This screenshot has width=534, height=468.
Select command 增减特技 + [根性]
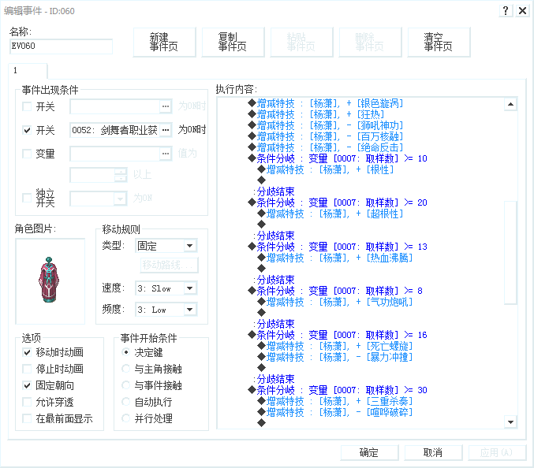[x=326, y=169]
